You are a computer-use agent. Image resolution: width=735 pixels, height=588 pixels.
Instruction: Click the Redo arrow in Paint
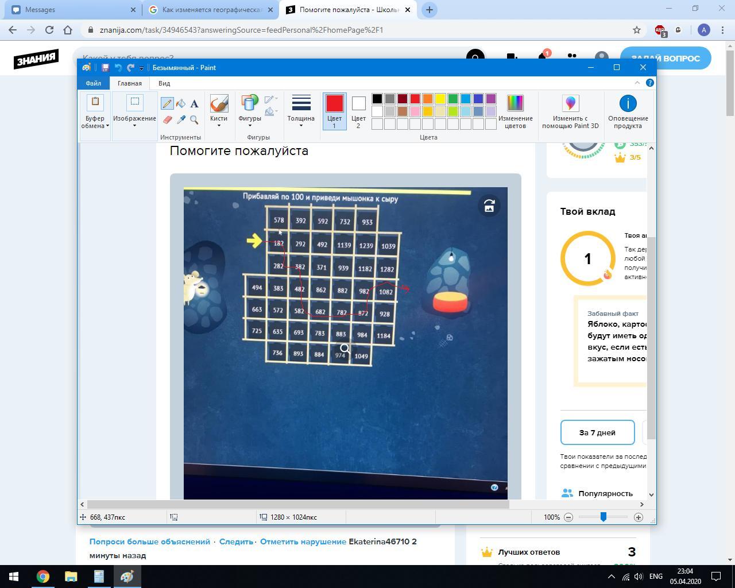coord(130,68)
